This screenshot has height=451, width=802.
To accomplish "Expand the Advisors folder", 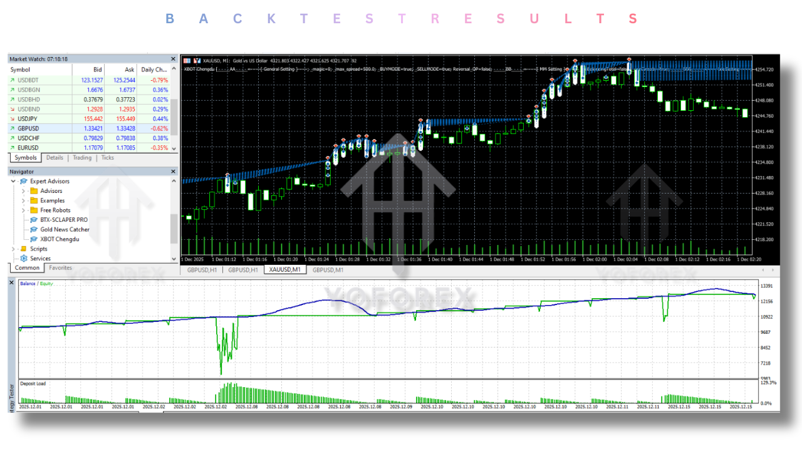I will coord(24,191).
